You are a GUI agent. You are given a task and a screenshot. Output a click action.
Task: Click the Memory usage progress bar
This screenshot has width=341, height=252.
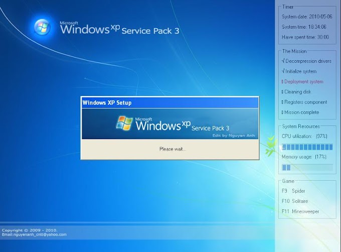307,167
